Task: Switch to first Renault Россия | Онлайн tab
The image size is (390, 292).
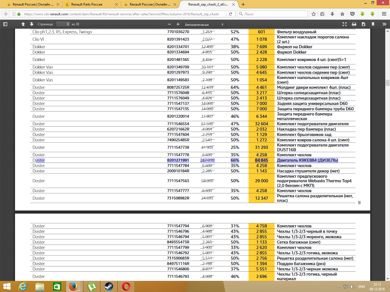Action: pos(33,4)
